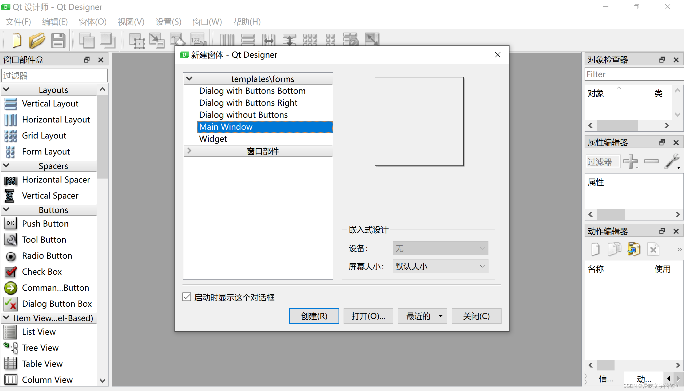The height and width of the screenshot is (391, 684).
Task: Click the widget box 过滤器 filter field
Action: (x=55, y=76)
